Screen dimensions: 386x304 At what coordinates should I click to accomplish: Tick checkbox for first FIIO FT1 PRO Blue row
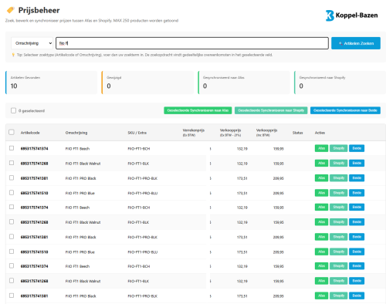coord(12,193)
